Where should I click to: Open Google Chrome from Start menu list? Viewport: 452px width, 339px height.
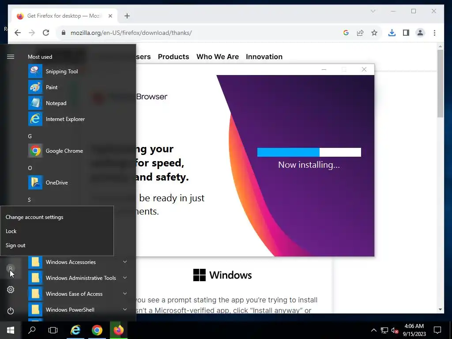click(78, 151)
